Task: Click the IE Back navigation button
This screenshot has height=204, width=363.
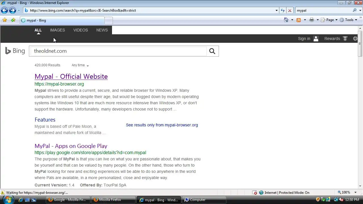Action: pyautogui.click(x=4, y=10)
